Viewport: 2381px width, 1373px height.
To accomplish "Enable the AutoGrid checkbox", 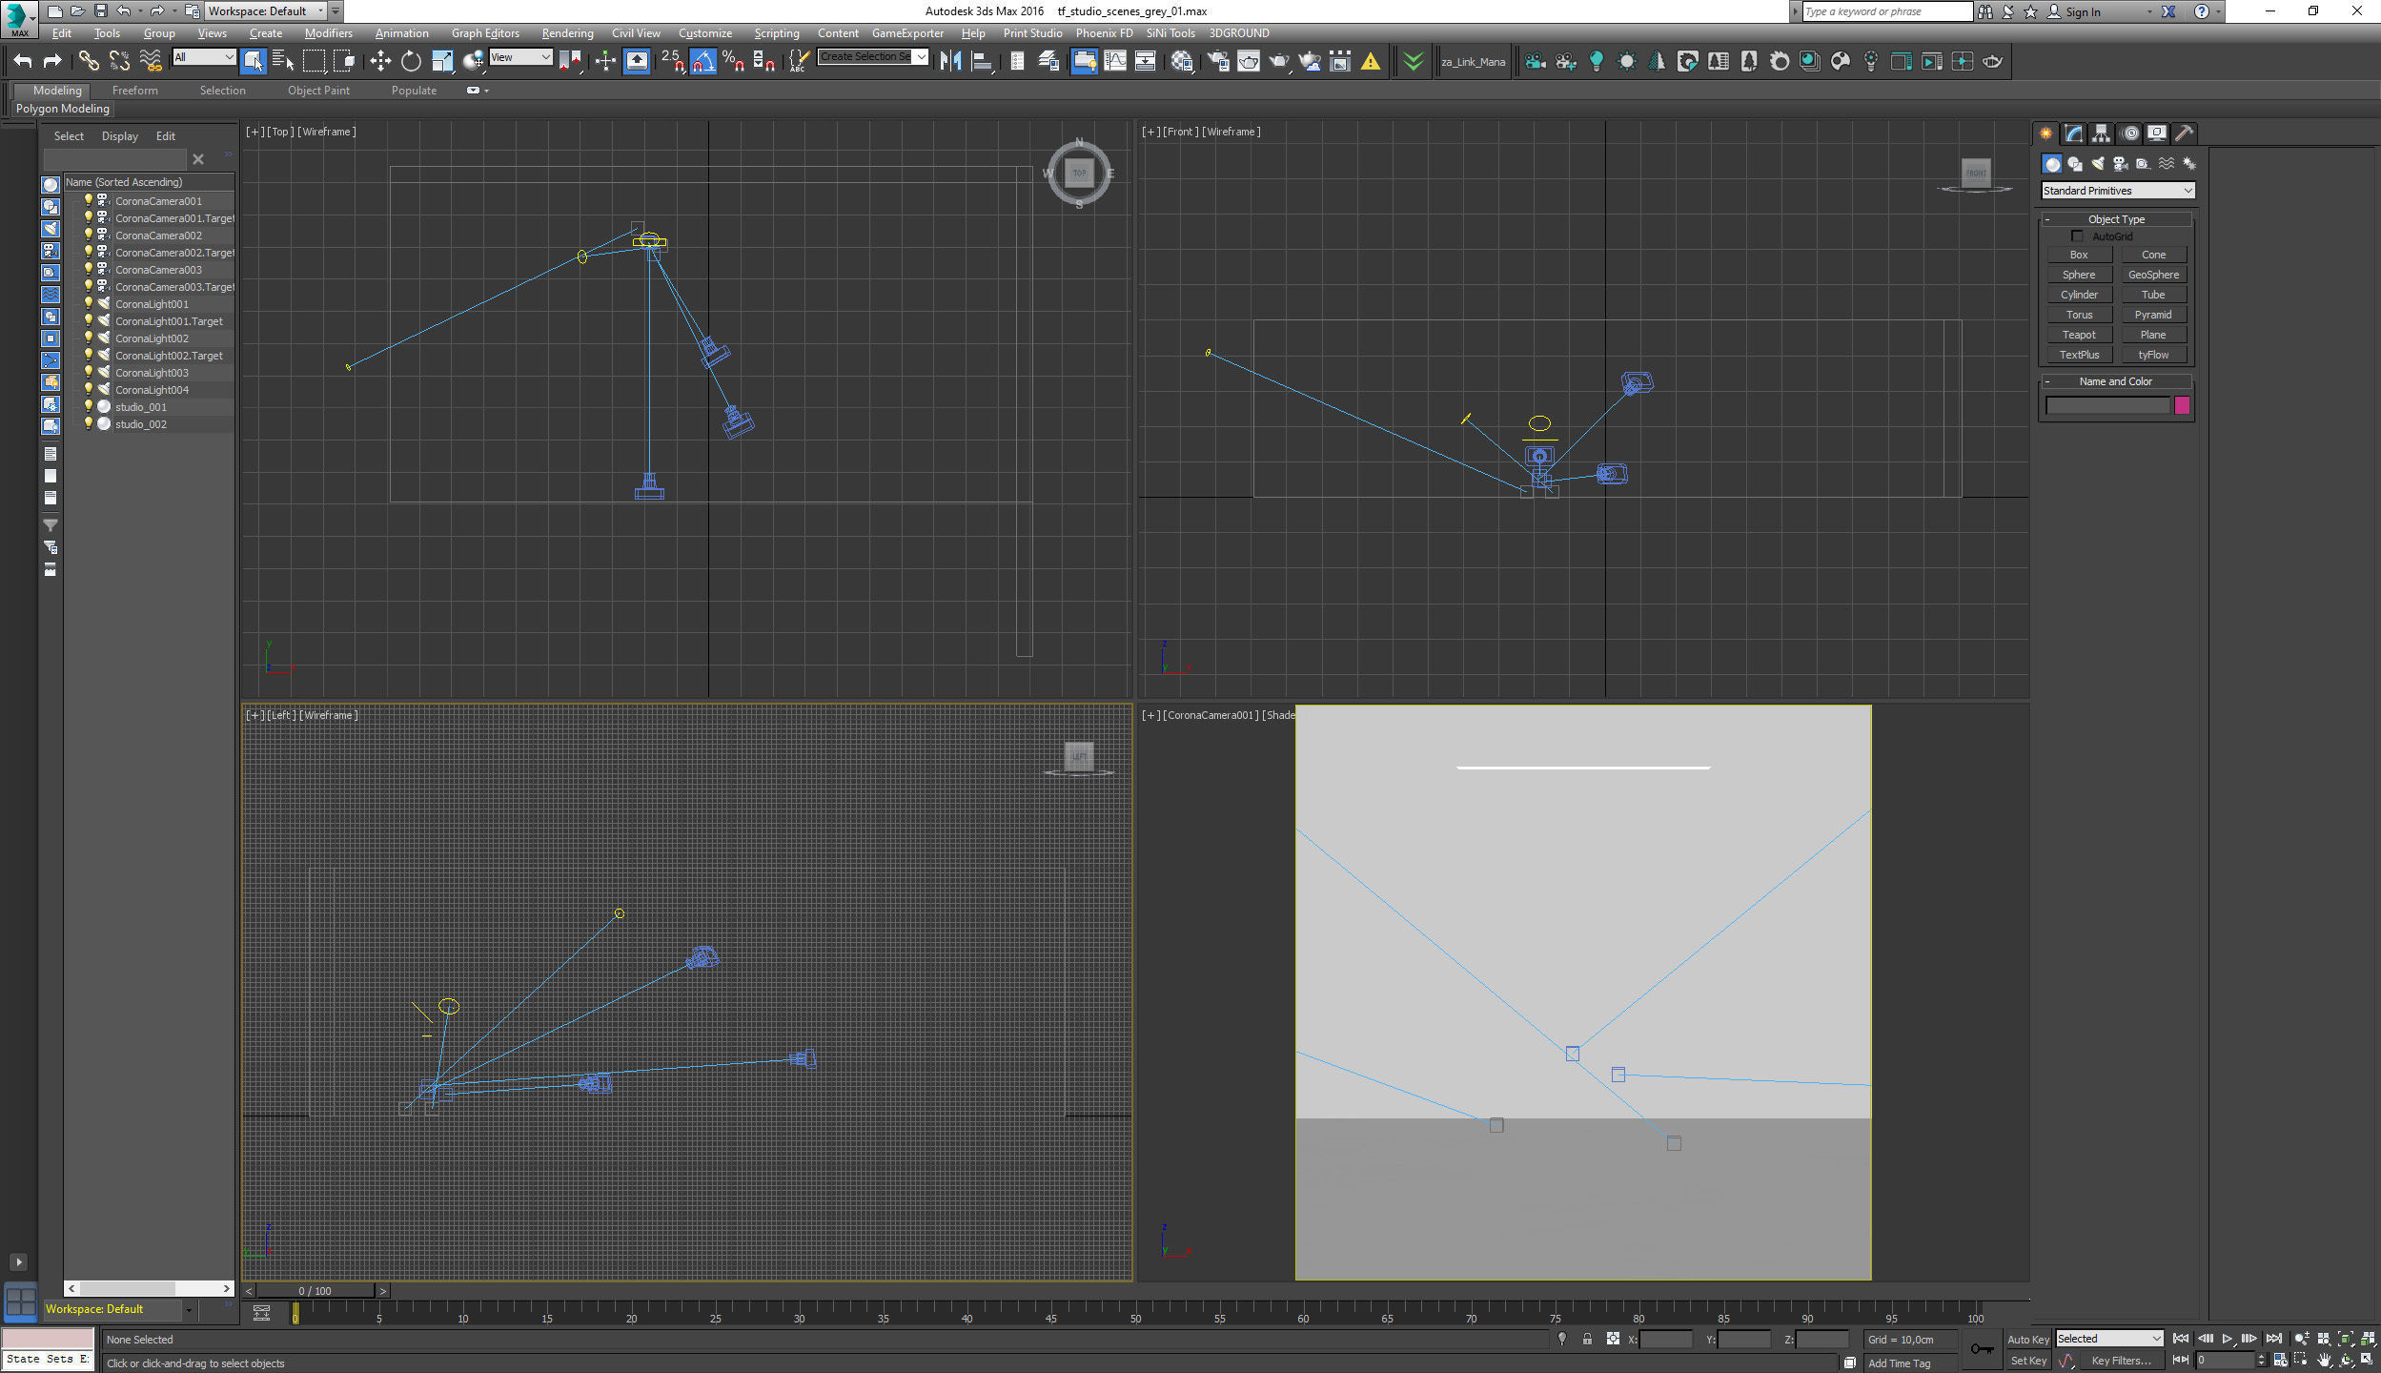I will coord(2078,236).
